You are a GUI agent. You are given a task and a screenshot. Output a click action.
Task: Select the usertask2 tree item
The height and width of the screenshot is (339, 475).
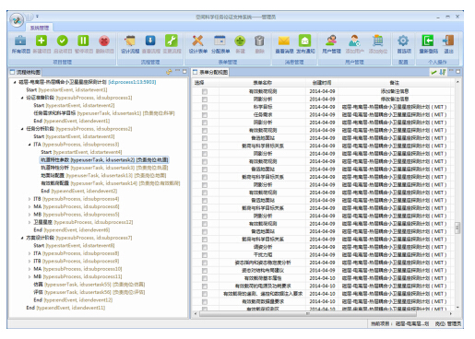tap(104, 160)
